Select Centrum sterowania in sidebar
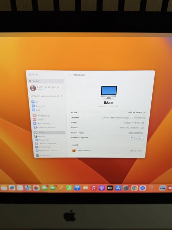 point(46,144)
